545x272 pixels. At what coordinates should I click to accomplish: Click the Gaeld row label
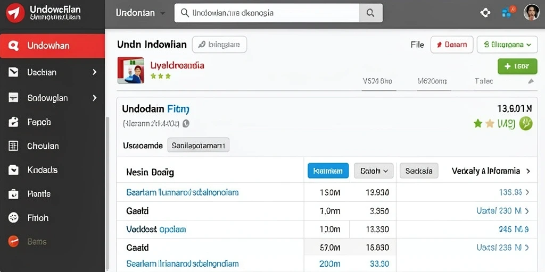137,210
